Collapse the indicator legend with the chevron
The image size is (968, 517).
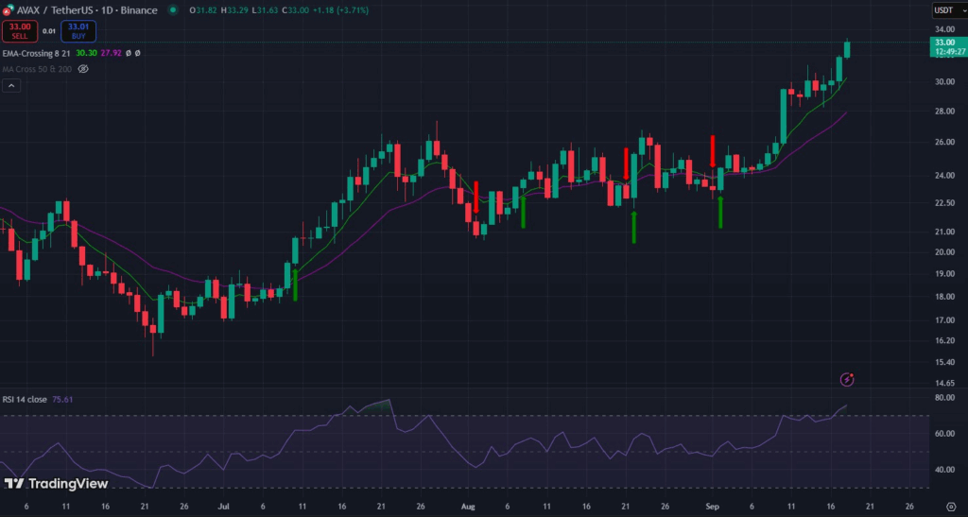(11, 86)
